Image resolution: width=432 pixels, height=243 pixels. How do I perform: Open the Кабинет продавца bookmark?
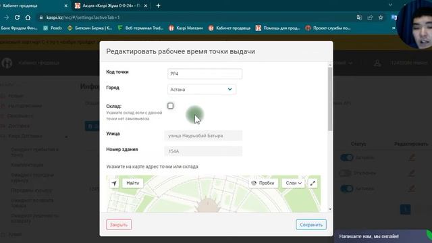tap(230, 28)
